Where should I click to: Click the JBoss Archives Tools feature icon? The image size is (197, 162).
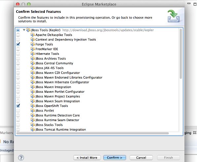[x=33, y=58]
